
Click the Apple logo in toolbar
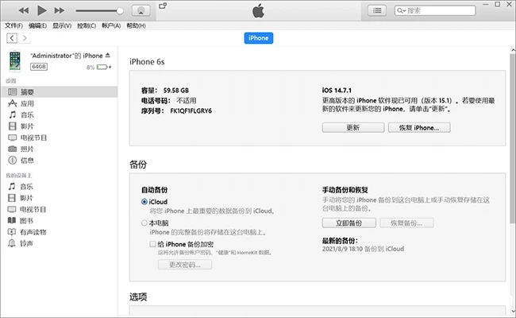258,11
